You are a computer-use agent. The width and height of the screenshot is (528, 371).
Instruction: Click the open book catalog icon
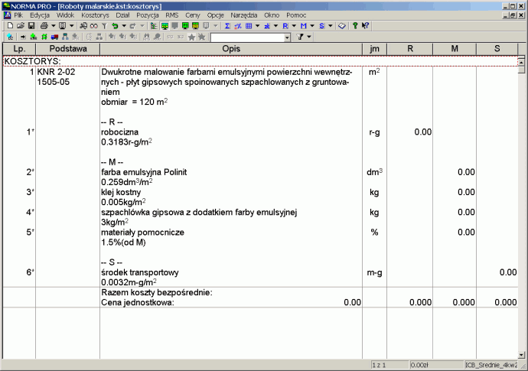[x=342, y=25]
